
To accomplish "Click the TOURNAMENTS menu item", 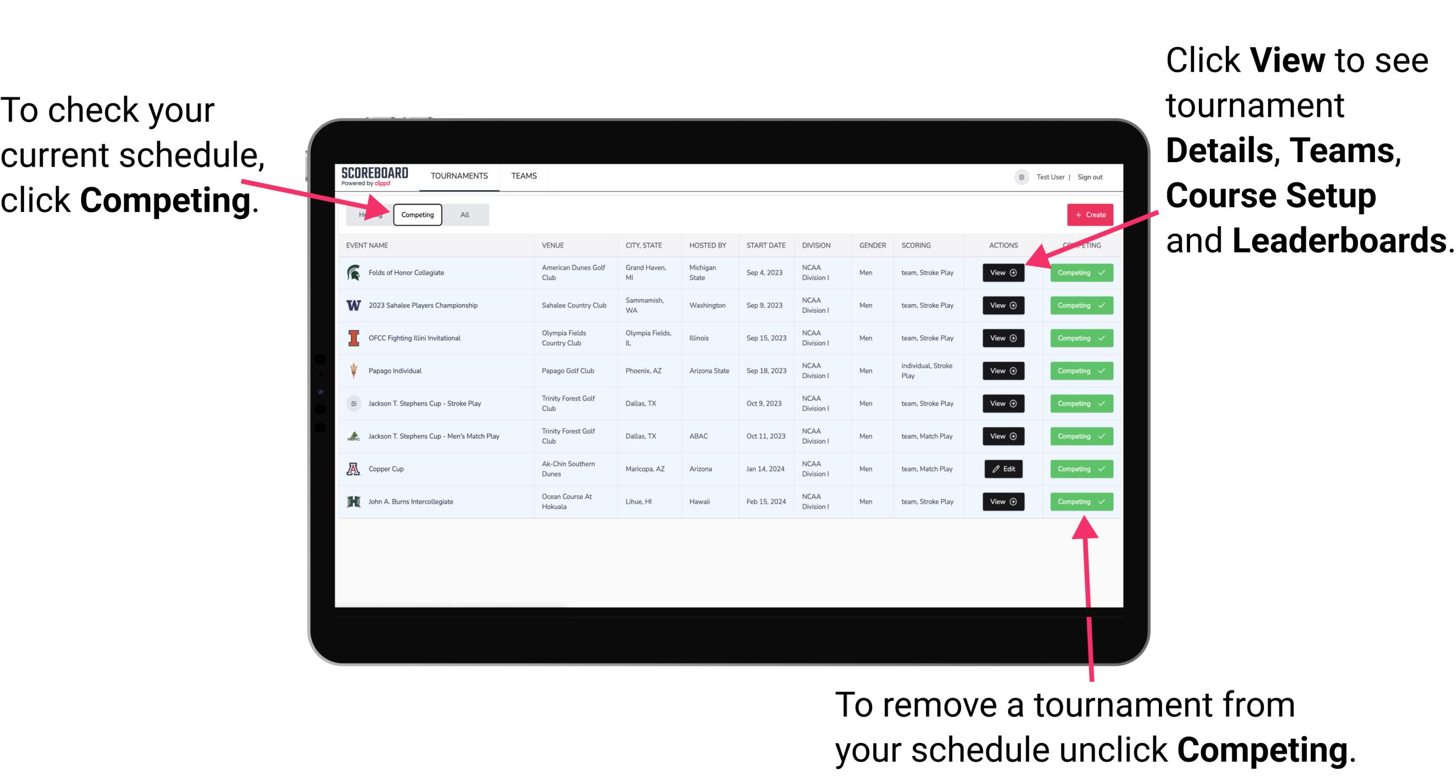I will coord(460,175).
